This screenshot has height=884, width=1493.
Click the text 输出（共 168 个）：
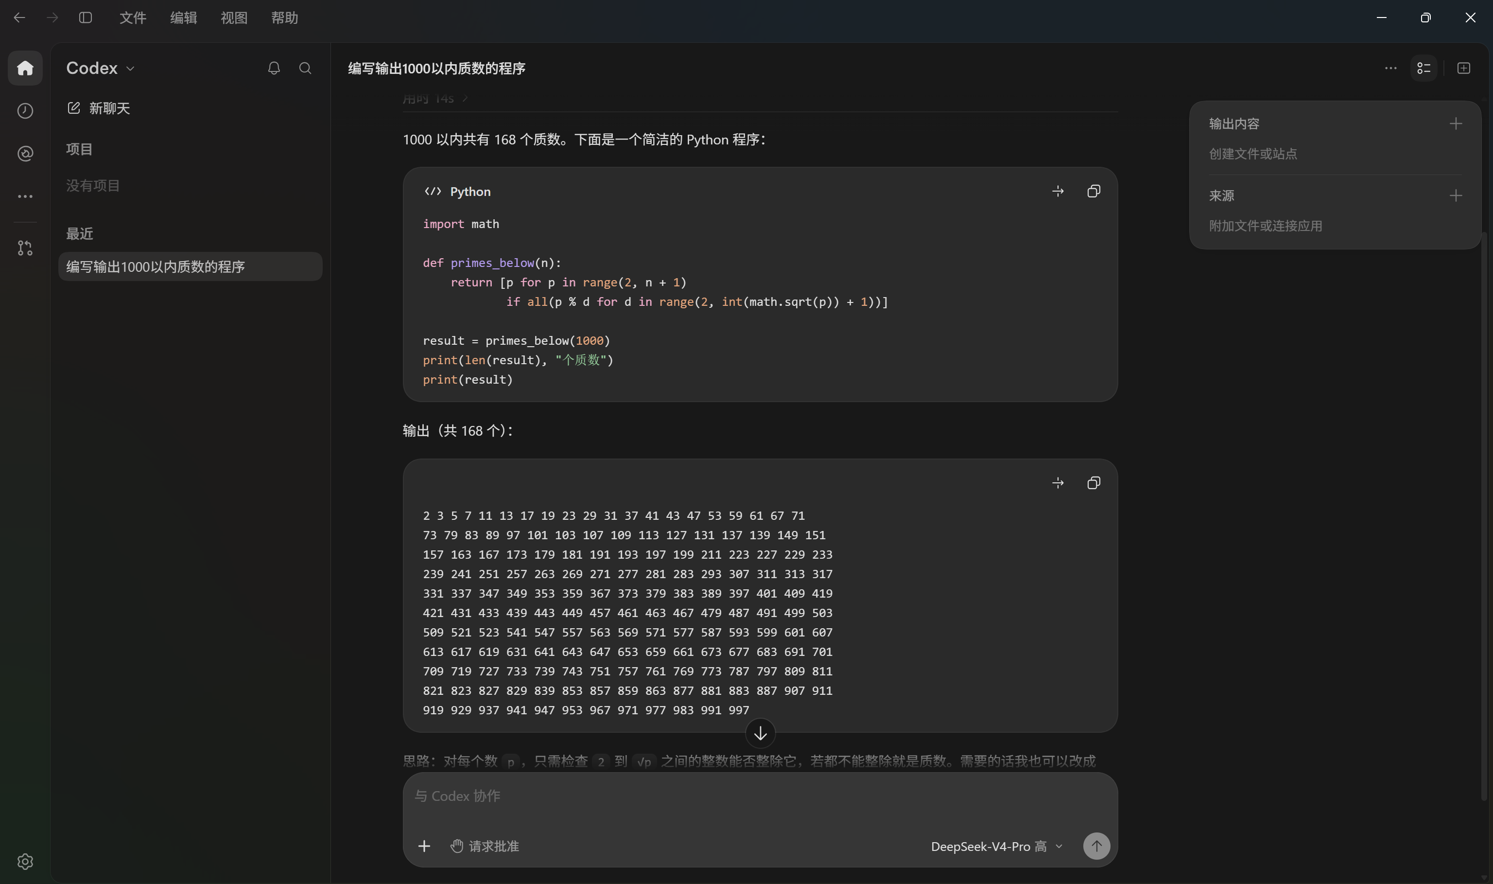click(458, 430)
